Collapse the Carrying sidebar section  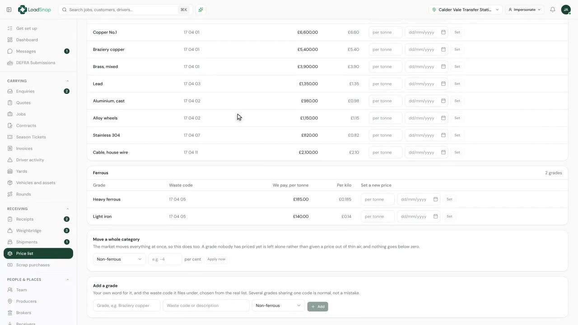[68, 81]
